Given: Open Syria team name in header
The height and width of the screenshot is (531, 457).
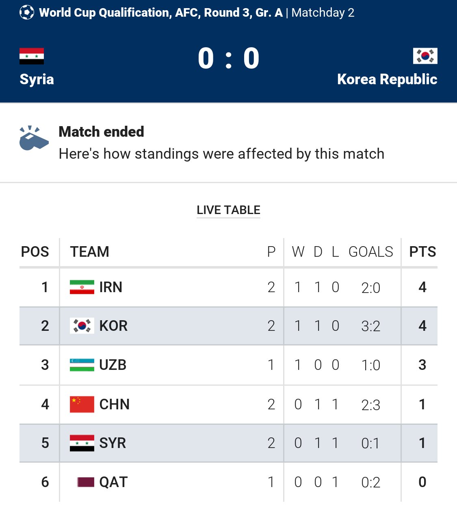Looking at the screenshot, I should tap(37, 79).
